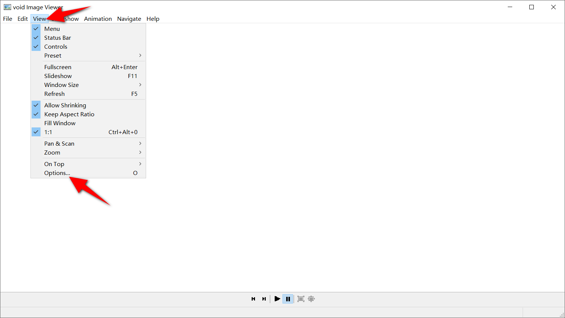The width and height of the screenshot is (565, 318).
Task: Click the previous frame icon
Action: (254, 299)
